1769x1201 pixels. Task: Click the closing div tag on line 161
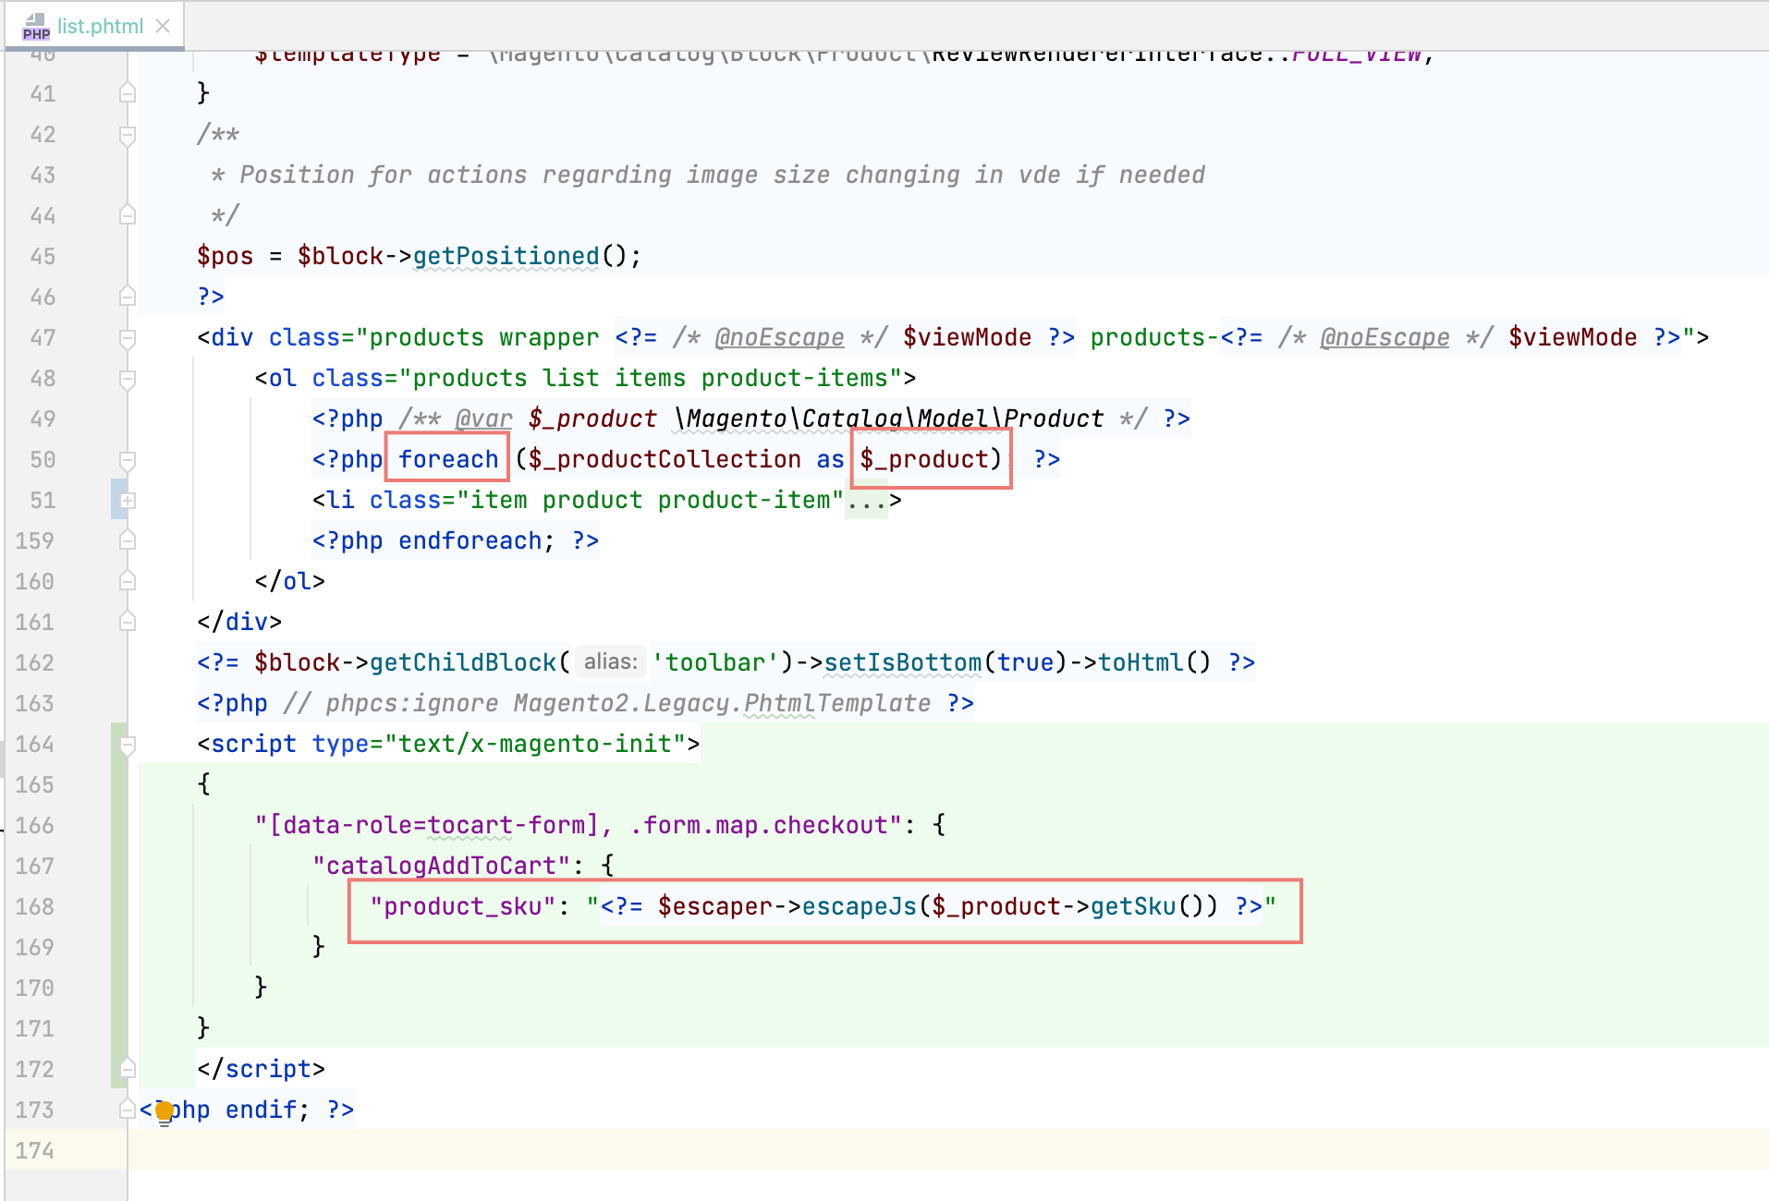[x=239, y=622]
